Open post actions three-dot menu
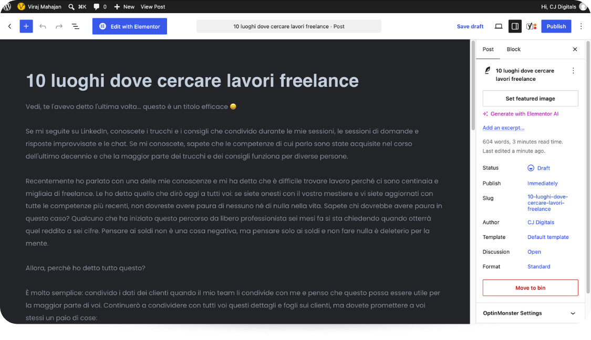Viewport: 591px width, 340px height. tap(573, 71)
